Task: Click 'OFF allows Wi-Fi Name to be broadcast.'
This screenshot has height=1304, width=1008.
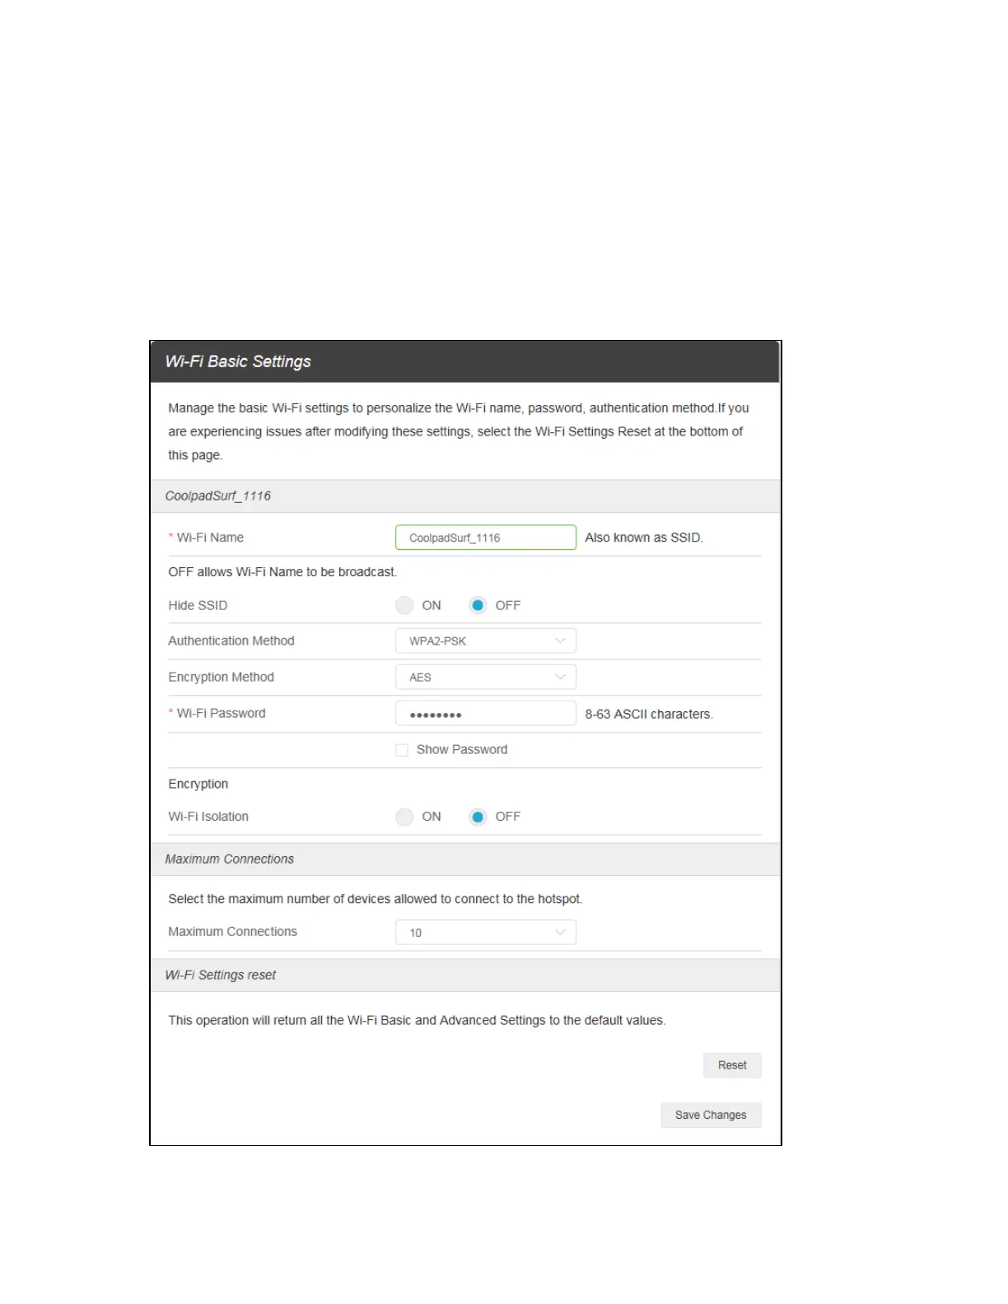Action: pyautogui.click(x=282, y=571)
